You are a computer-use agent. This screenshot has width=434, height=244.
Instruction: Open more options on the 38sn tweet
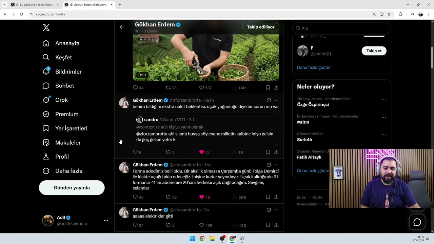[276, 100]
